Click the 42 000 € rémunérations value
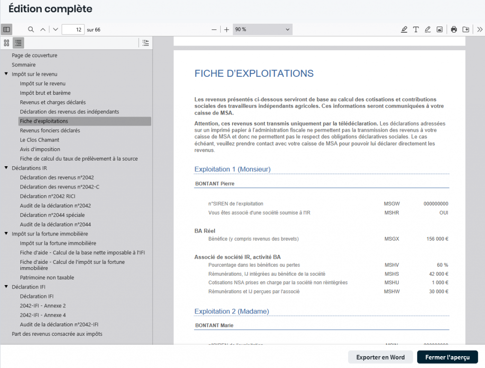 coord(439,274)
